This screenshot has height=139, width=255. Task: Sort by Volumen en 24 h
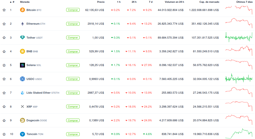174,2
